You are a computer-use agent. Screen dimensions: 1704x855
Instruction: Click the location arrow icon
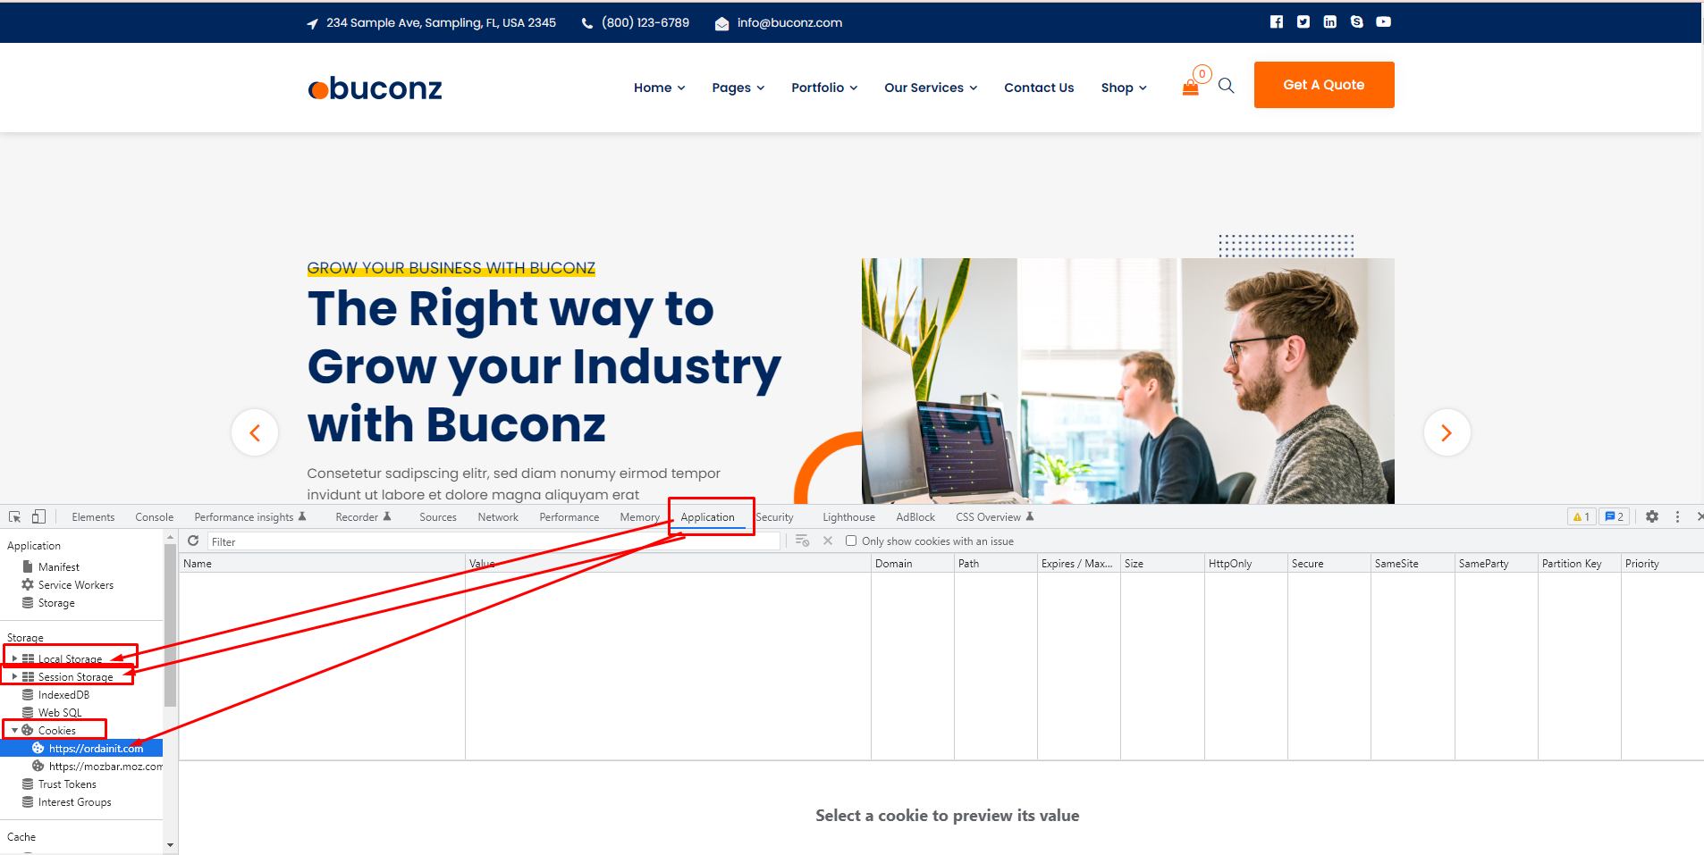(312, 23)
